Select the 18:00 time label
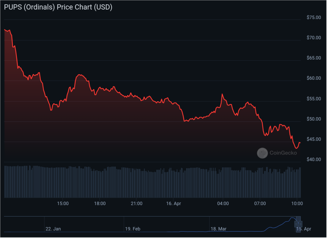This screenshot has height=238, width=327. pos(99,203)
